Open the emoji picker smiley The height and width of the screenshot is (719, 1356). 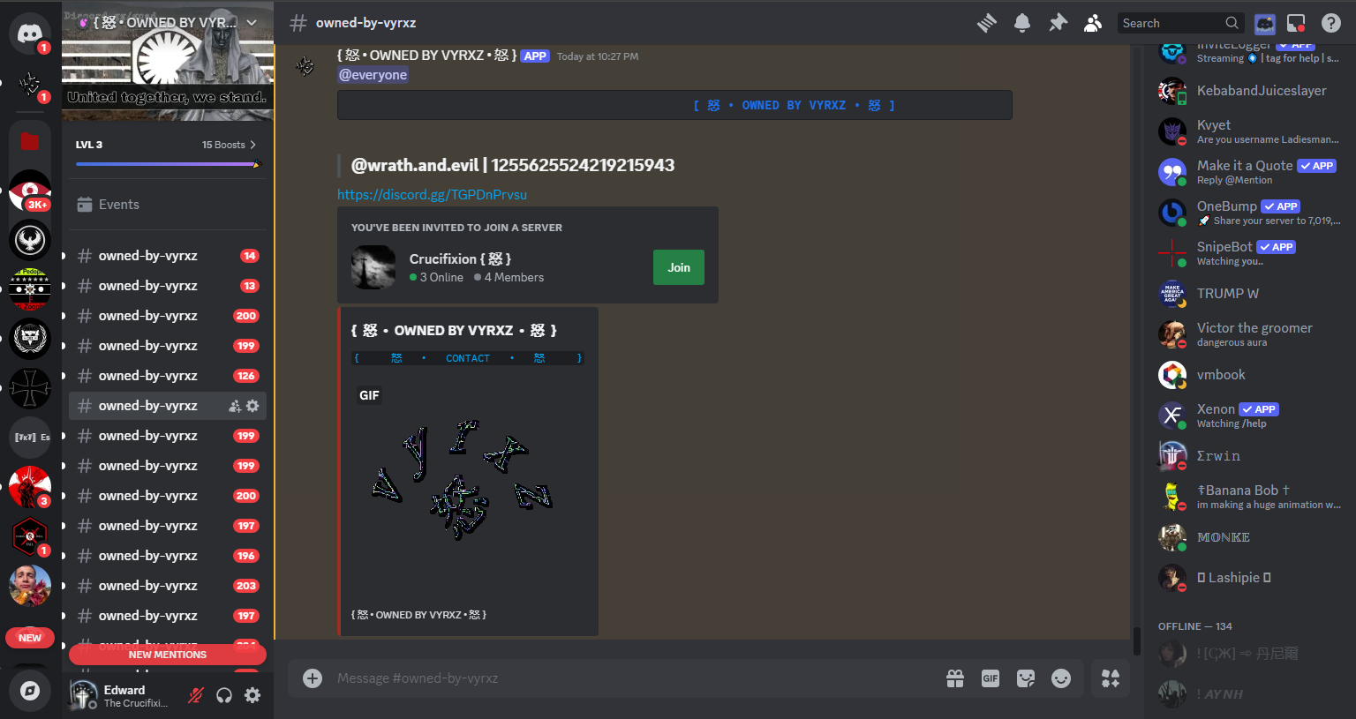click(x=1061, y=678)
